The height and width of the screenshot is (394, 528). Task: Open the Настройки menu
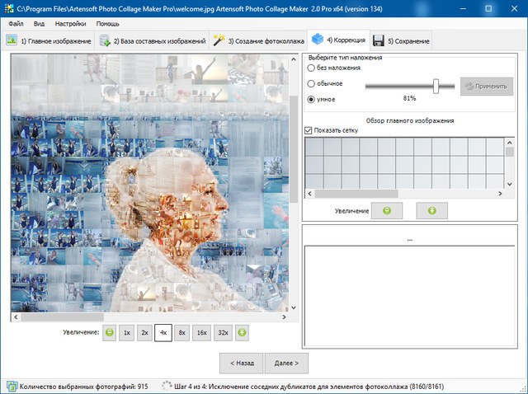click(x=70, y=24)
